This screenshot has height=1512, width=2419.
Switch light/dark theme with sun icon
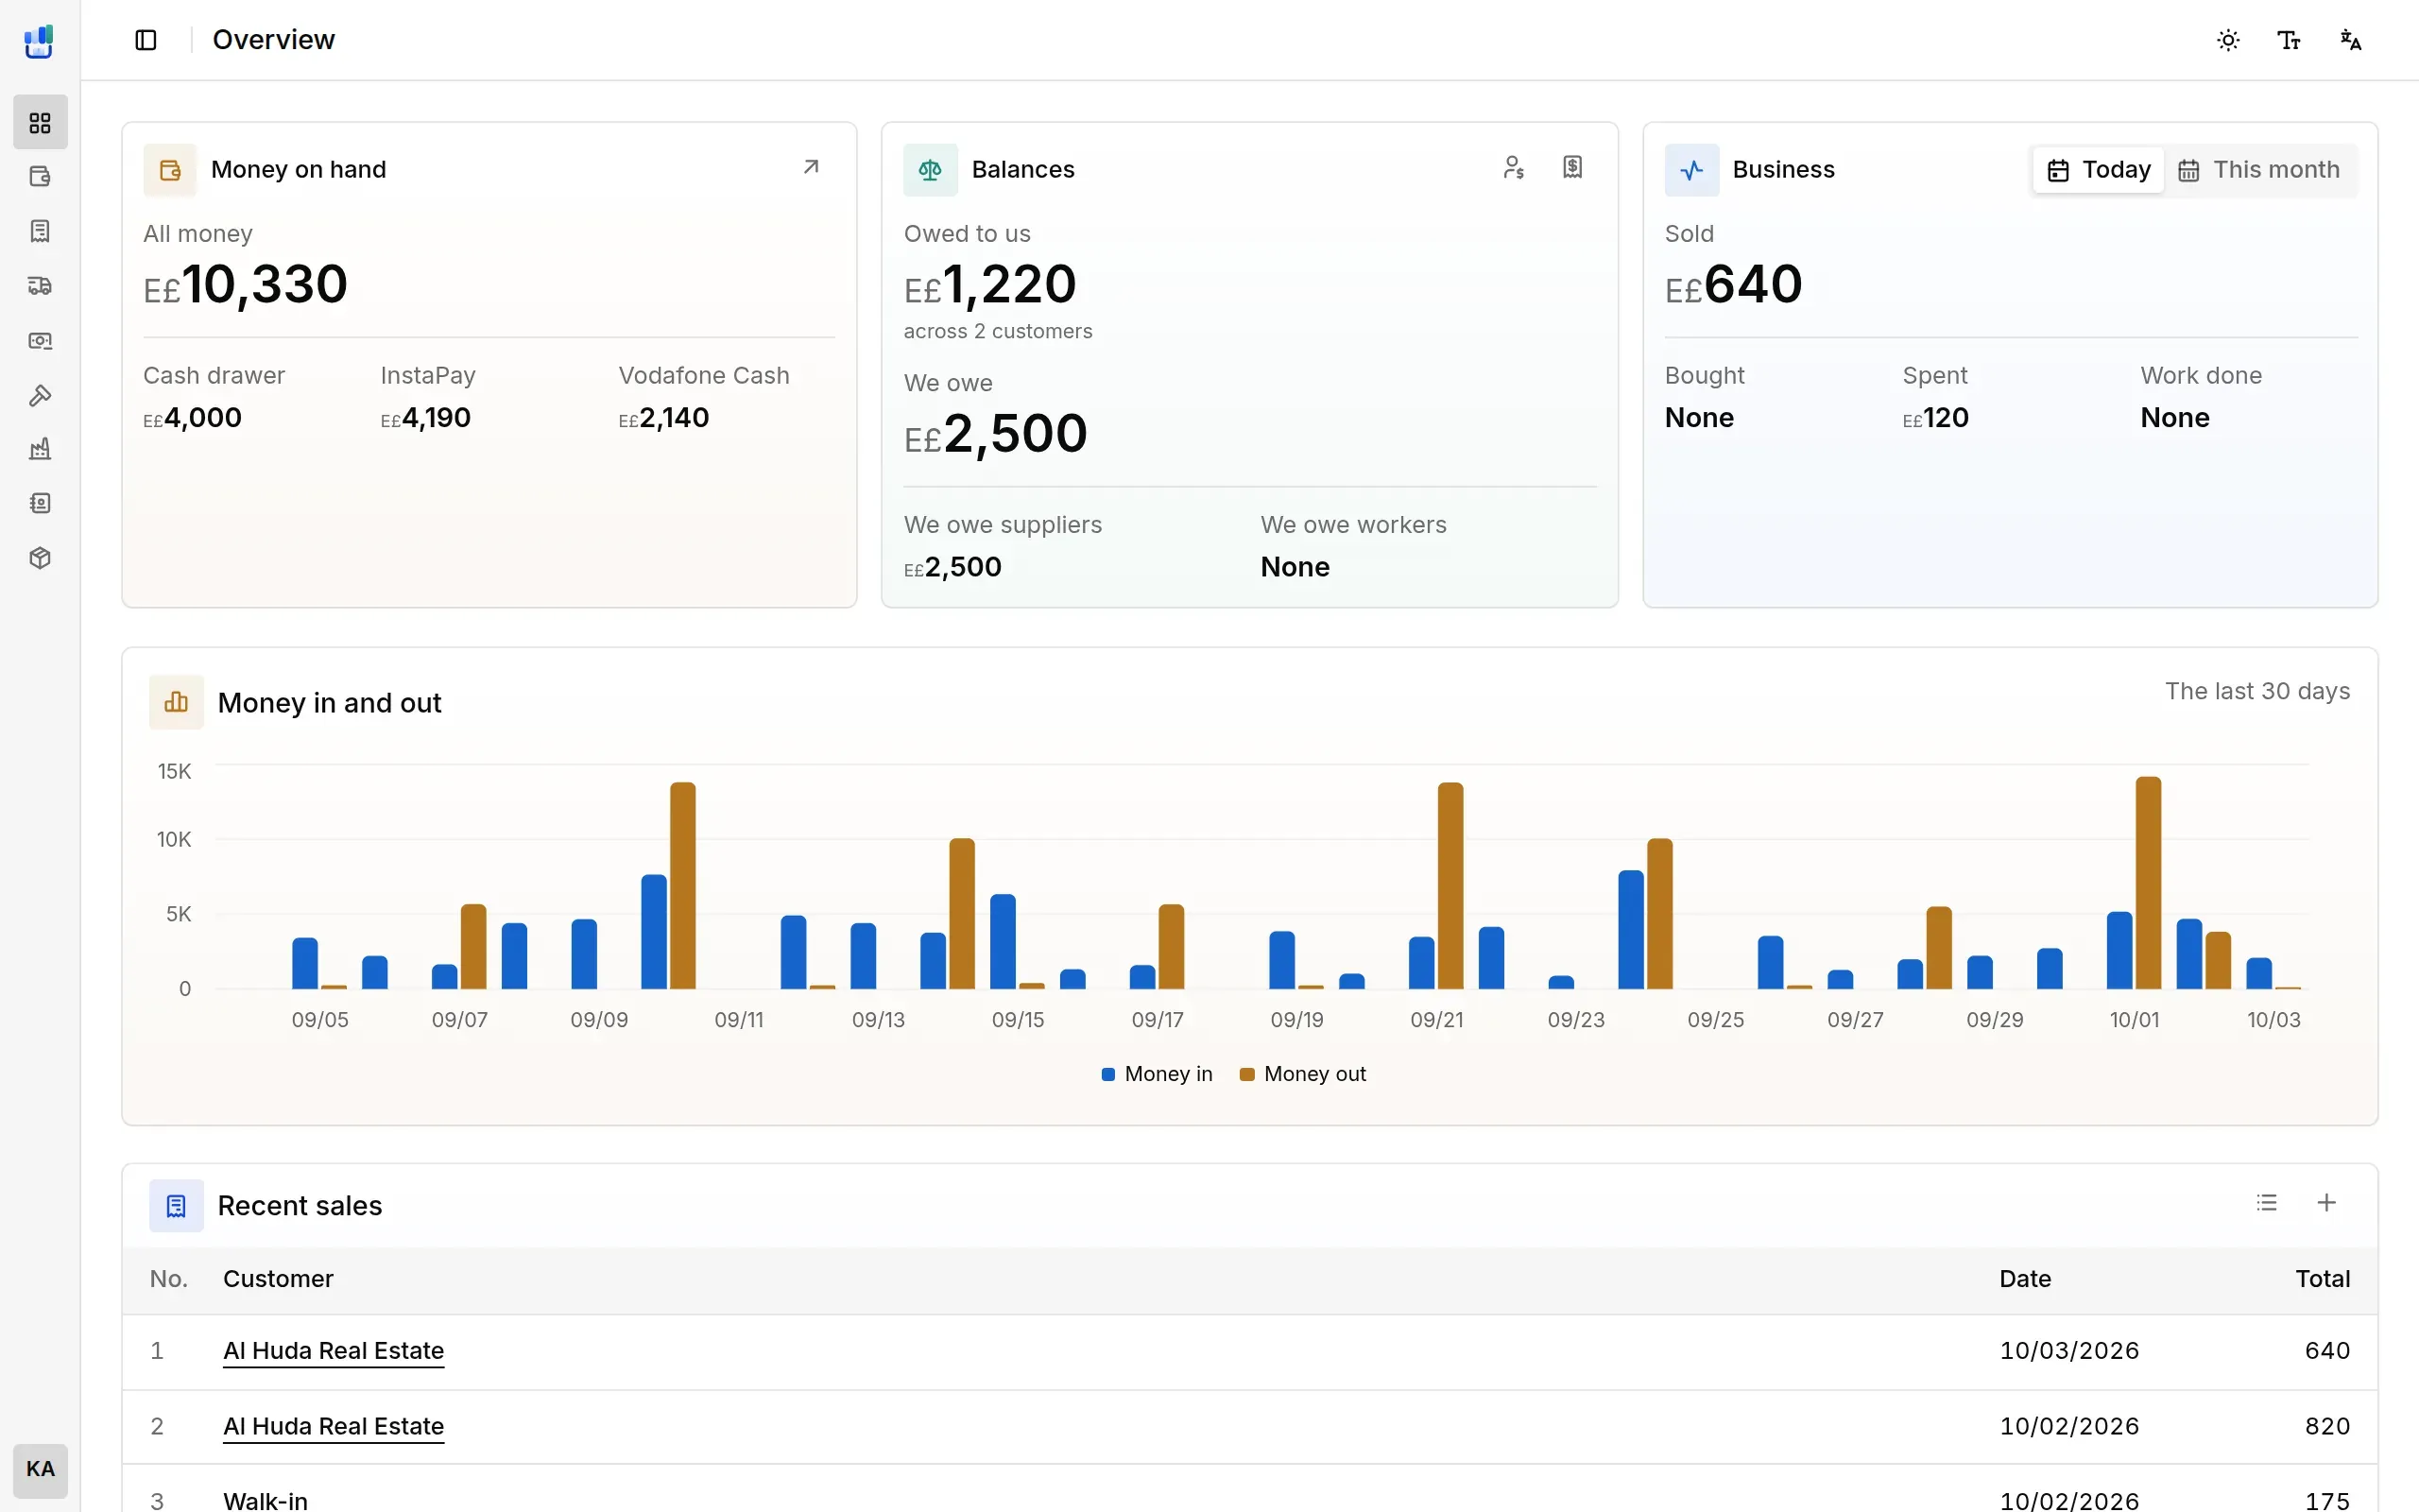[2228, 40]
